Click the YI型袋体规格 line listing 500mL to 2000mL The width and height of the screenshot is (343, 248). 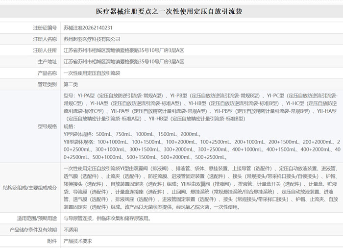click(x=132, y=134)
